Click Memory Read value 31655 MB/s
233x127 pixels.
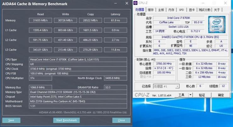tap(40, 20)
